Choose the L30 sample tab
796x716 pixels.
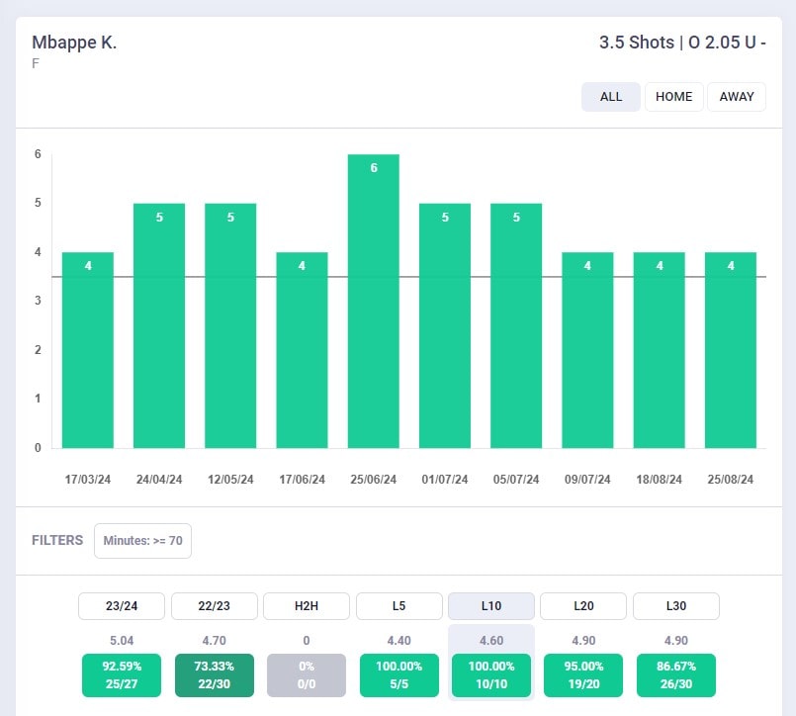676,606
